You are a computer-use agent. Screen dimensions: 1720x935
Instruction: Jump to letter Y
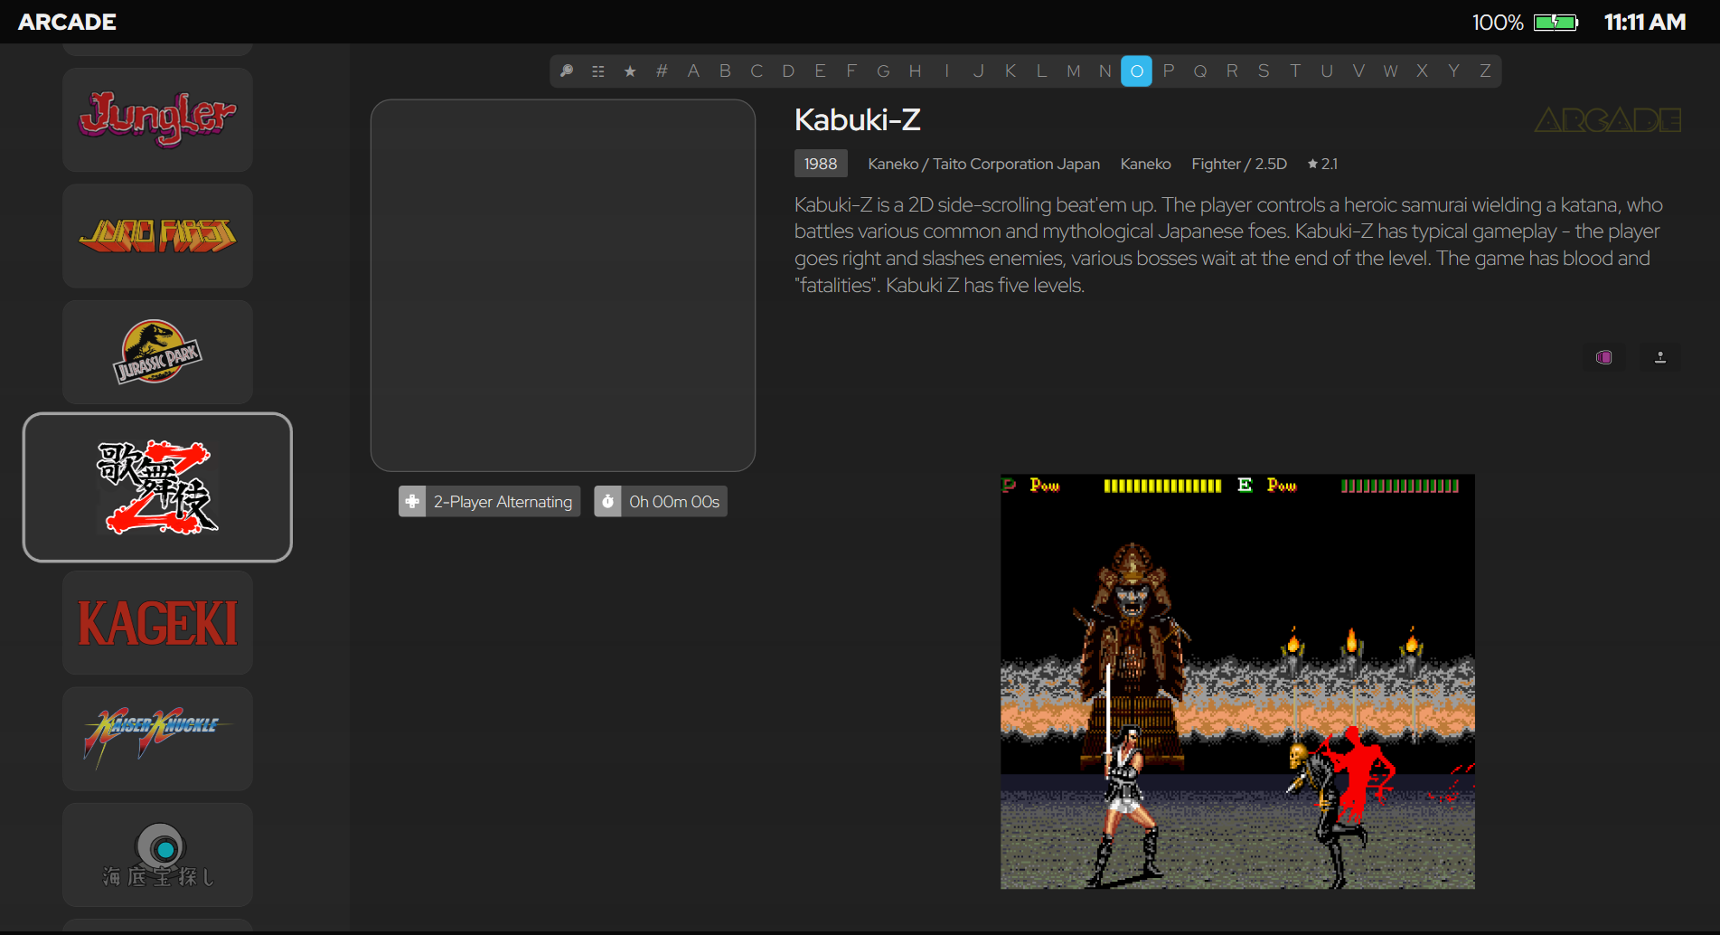pyautogui.click(x=1453, y=71)
